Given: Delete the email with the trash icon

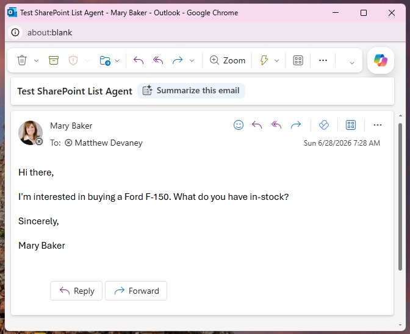Looking at the screenshot, I should 22,60.
